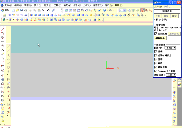The width and height of the screenshot is (182, 128).
Task: Toggle the 描边 checkbox
Action: pyautogui.click(x=155, y=63)
